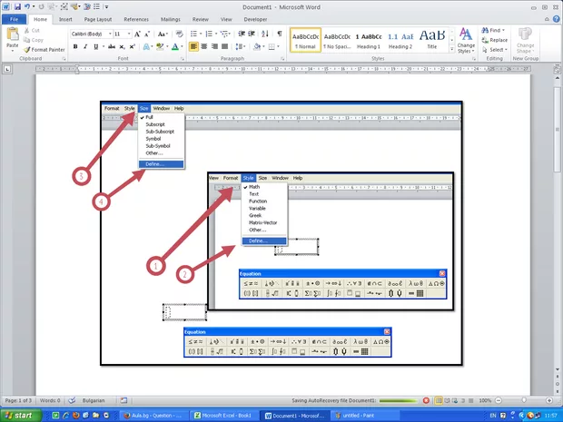This screenshot has width=563, height=422.
Task: Undo the last action
Action: [27, 6]
